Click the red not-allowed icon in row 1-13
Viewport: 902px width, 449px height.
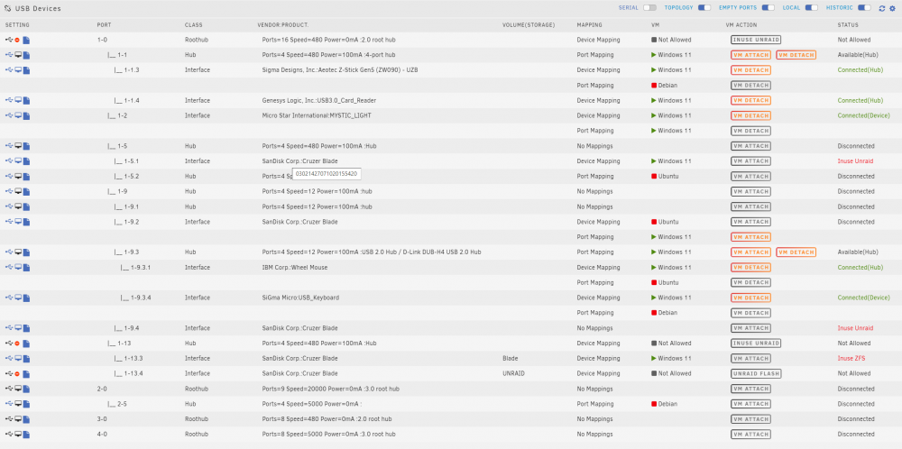(x=17, y=344)
